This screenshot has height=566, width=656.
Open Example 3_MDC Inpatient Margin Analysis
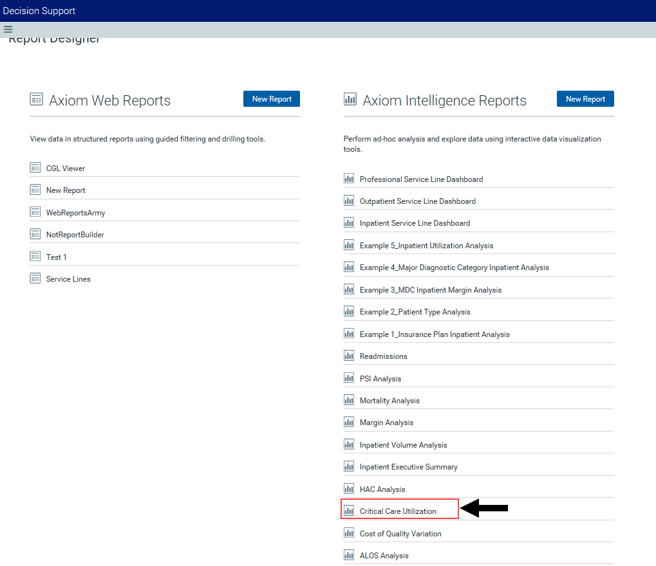tap(431, 290)
